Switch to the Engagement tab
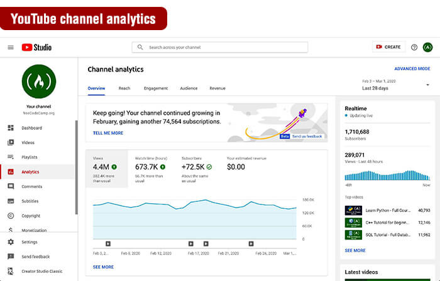 pos(156,88)
